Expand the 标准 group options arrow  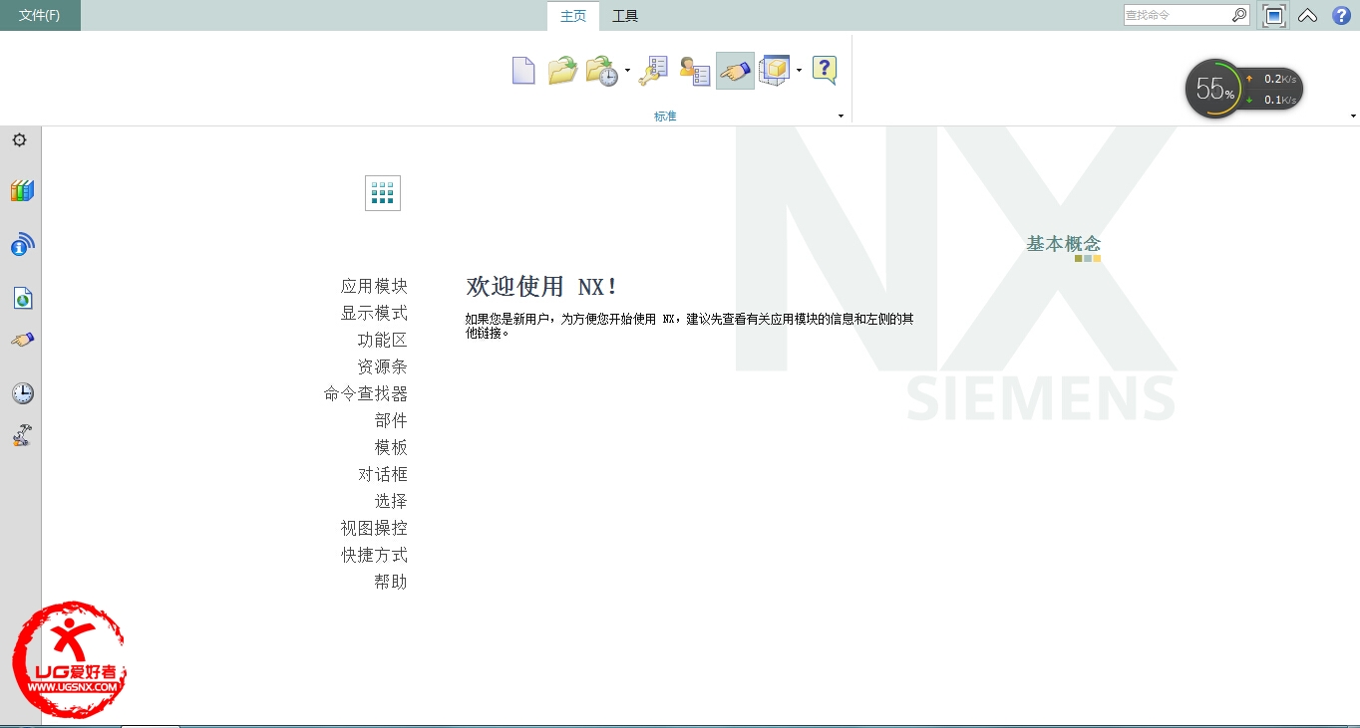pos(841,117)
